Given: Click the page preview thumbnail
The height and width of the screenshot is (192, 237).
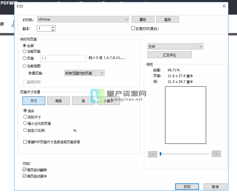Looking at the screenshot, I should [x=186, y=115].
